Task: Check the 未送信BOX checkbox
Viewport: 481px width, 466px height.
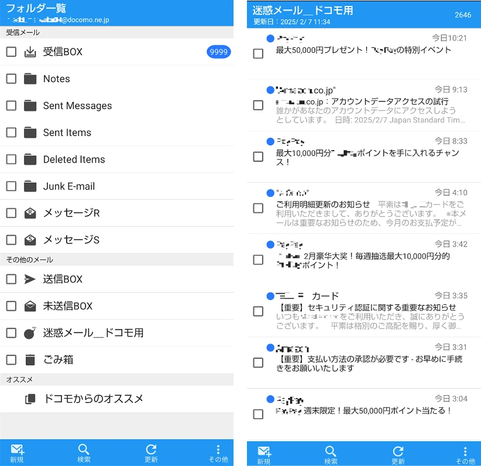Action: pyautogui.click(x=11, y=306)
